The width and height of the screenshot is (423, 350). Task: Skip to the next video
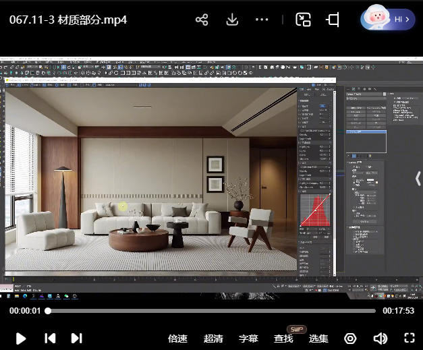[x=76, y=339]
